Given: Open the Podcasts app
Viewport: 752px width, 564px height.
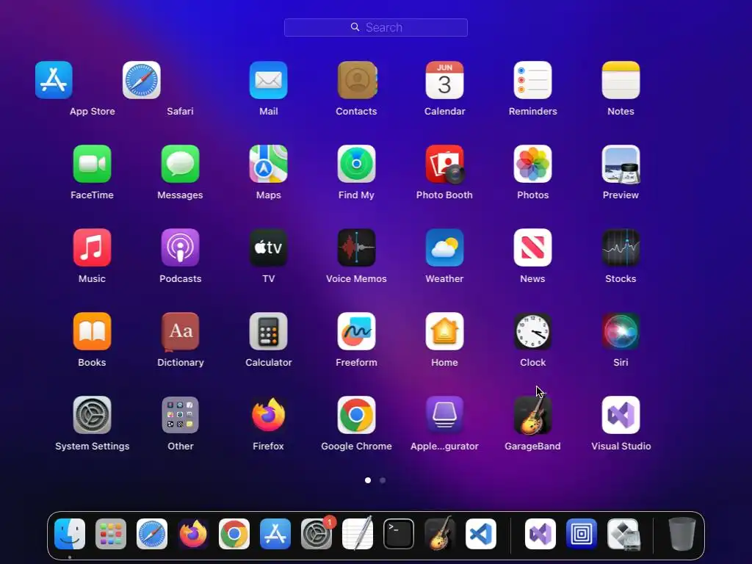Looking at the screenshot, I should 181,247.
